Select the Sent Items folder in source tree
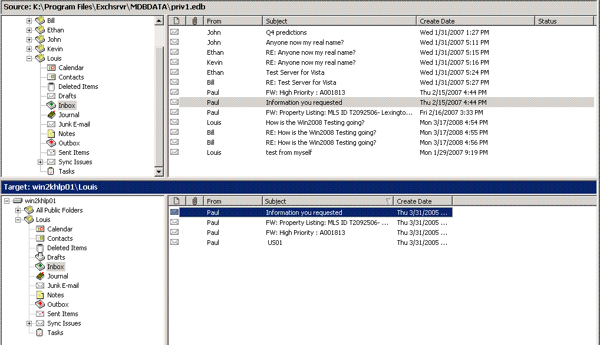Viewport: 600px width, 345px height. click(x=74, y=152)
